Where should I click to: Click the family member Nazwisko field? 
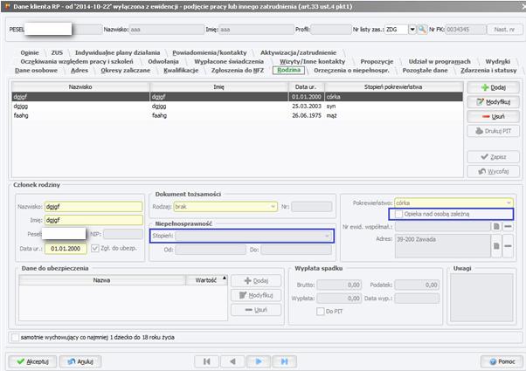coord(93,207)
